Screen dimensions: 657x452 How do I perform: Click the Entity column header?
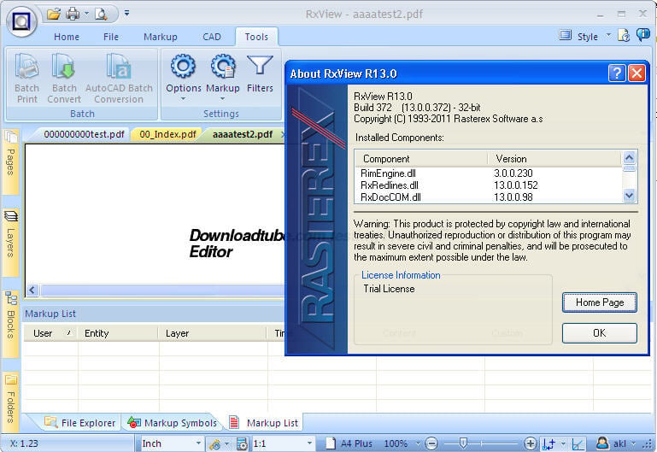pos(118,333)
